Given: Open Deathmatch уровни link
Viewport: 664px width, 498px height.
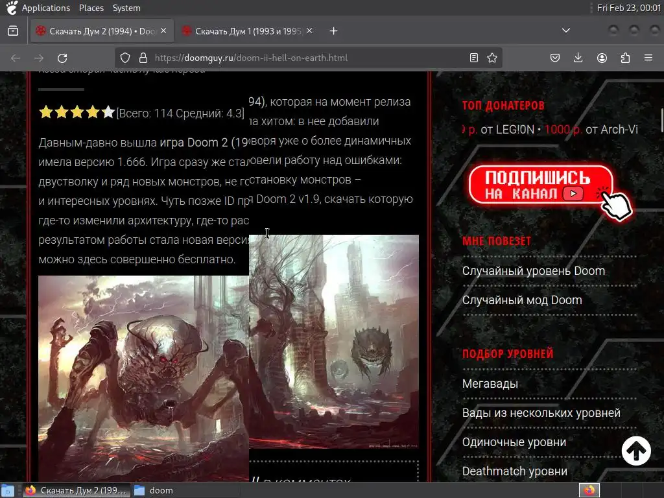Looking at the screenshot, I should tap(514, 471).
